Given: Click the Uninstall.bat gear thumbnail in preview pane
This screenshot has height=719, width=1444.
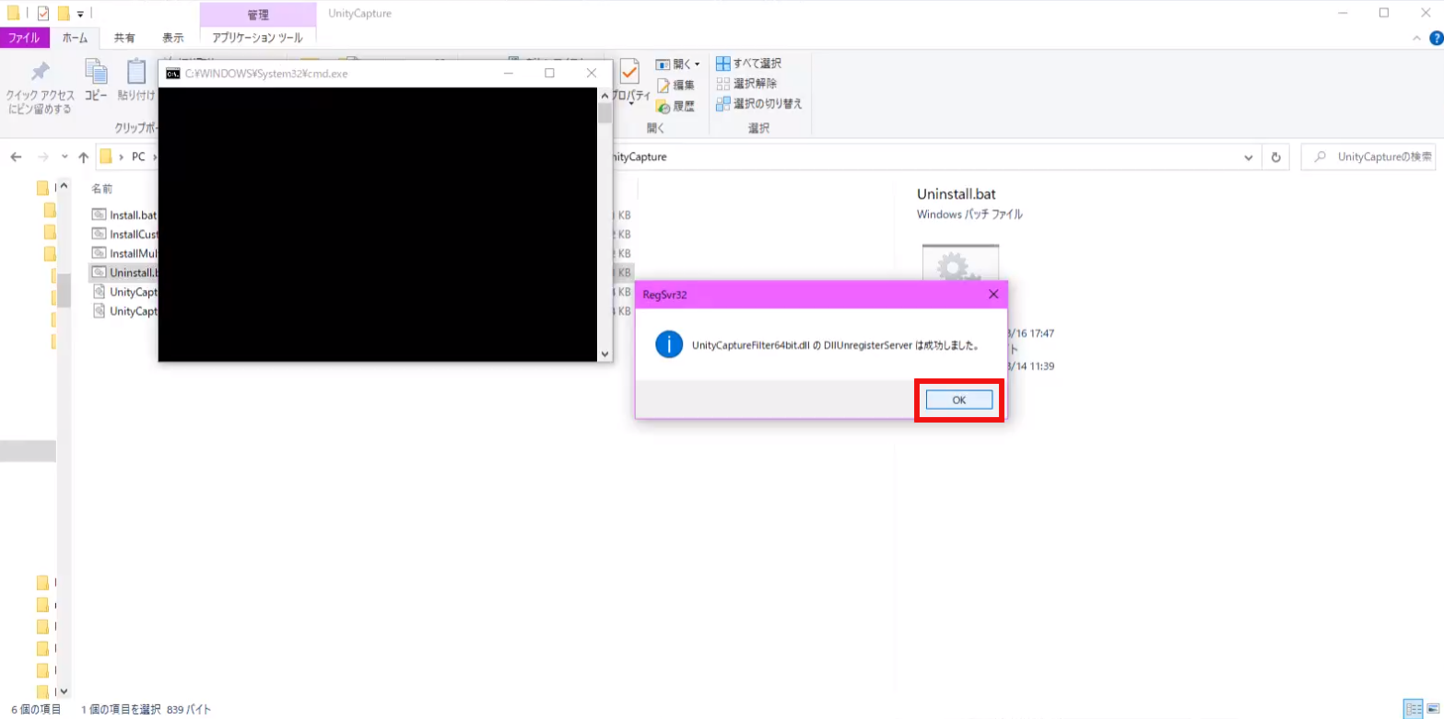Looking at the screenshot, I should point(961,263).
